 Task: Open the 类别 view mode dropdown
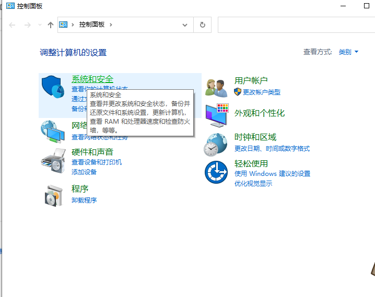pyautogui.click(x=348, y=52)
